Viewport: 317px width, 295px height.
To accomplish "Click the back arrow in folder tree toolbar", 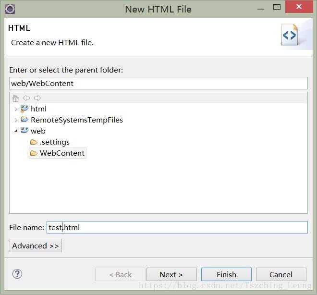I will (26, 98).
